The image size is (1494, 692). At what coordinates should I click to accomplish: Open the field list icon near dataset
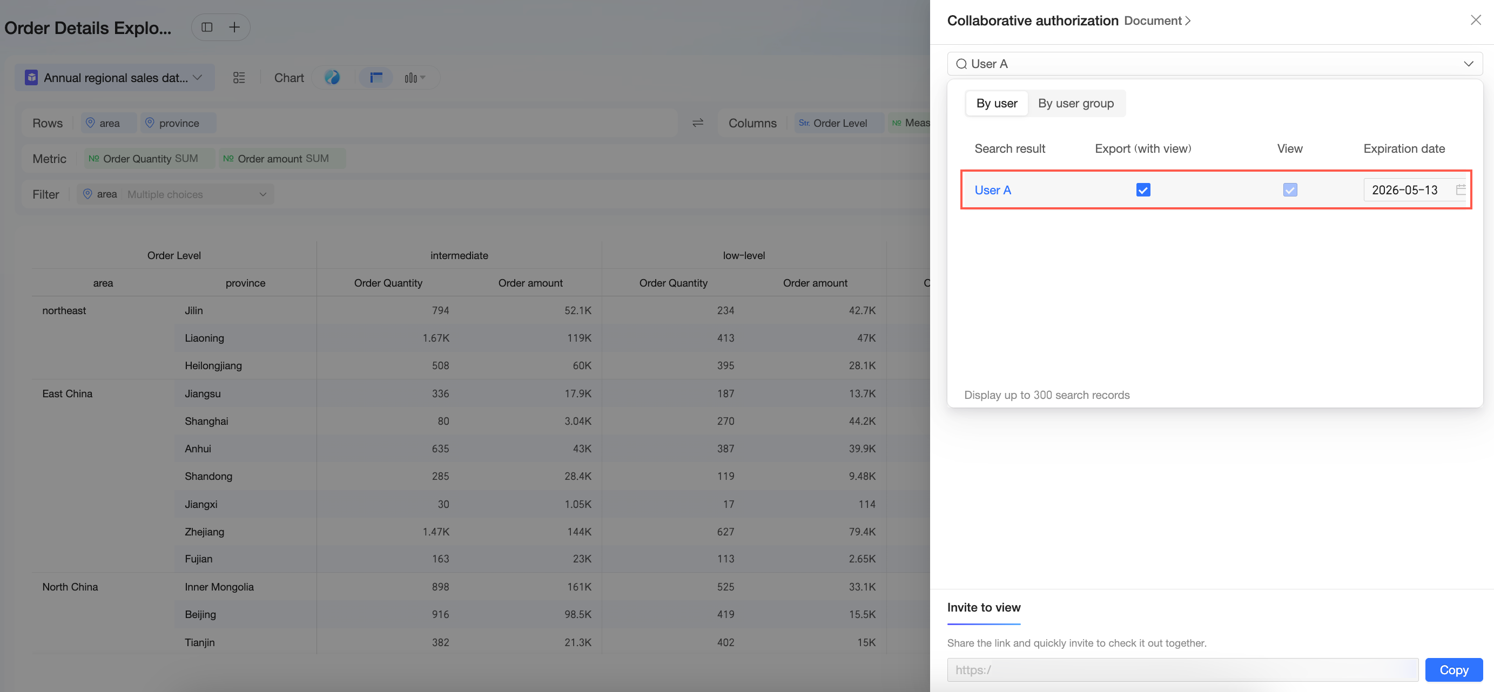(239, 78)
